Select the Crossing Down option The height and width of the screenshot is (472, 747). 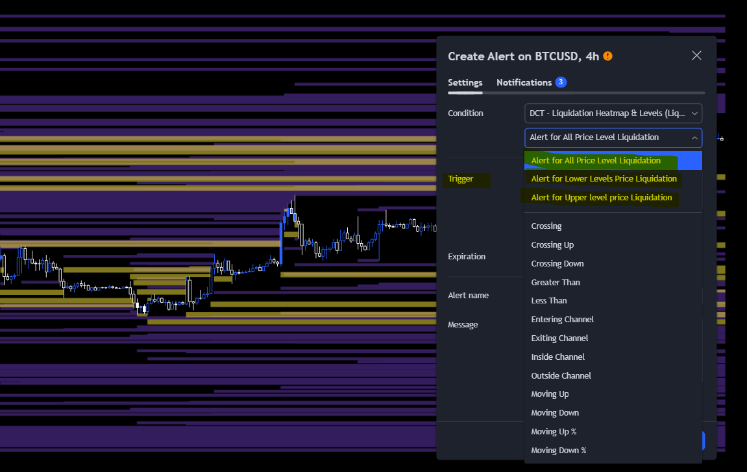click(557, 263)
